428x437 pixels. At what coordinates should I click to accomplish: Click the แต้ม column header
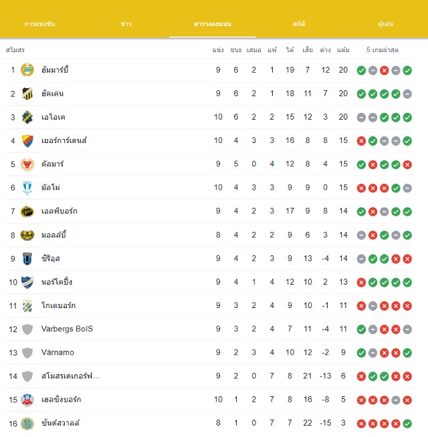[x=343, y=50]
